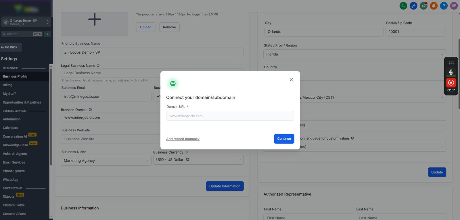This screenshot has width=460, height=220.
Task: Click the Upload logo button
Action: [x=146, y=27]
